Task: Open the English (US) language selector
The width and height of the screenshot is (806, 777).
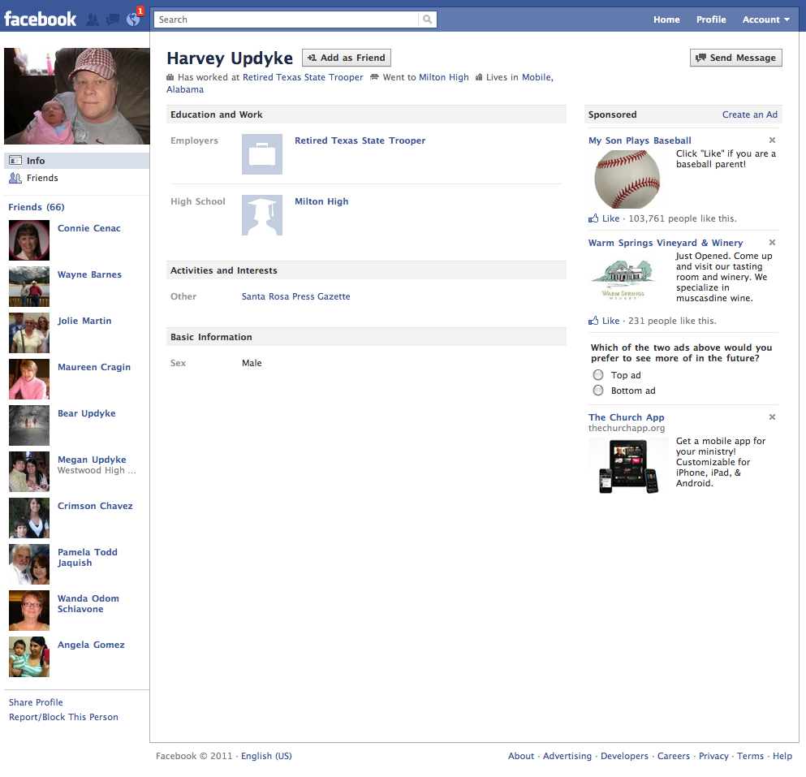Action: point(266,756)
